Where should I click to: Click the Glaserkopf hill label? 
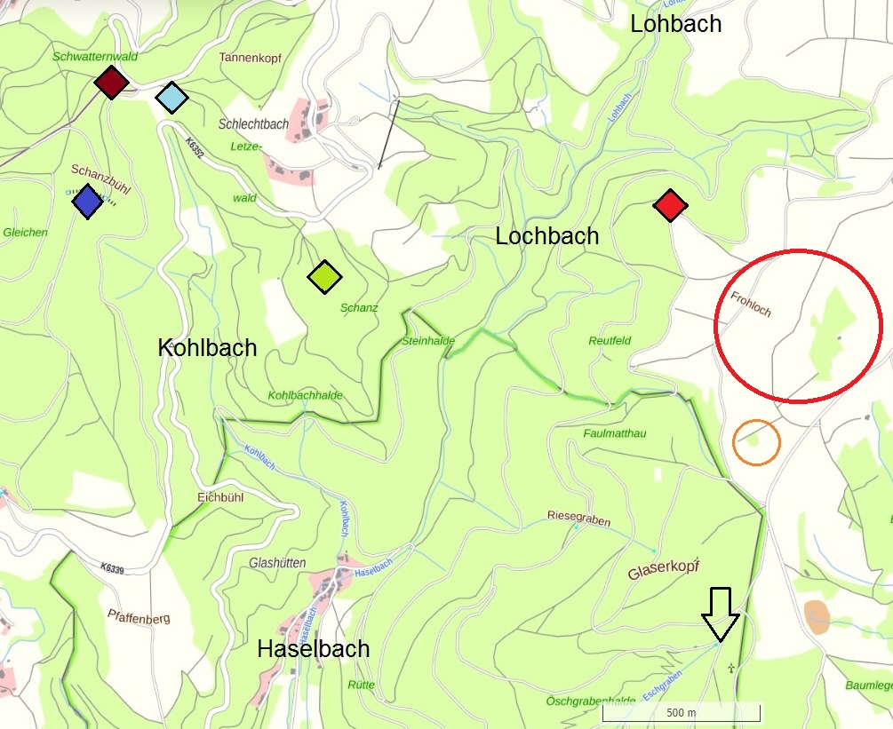coord(664,570)
